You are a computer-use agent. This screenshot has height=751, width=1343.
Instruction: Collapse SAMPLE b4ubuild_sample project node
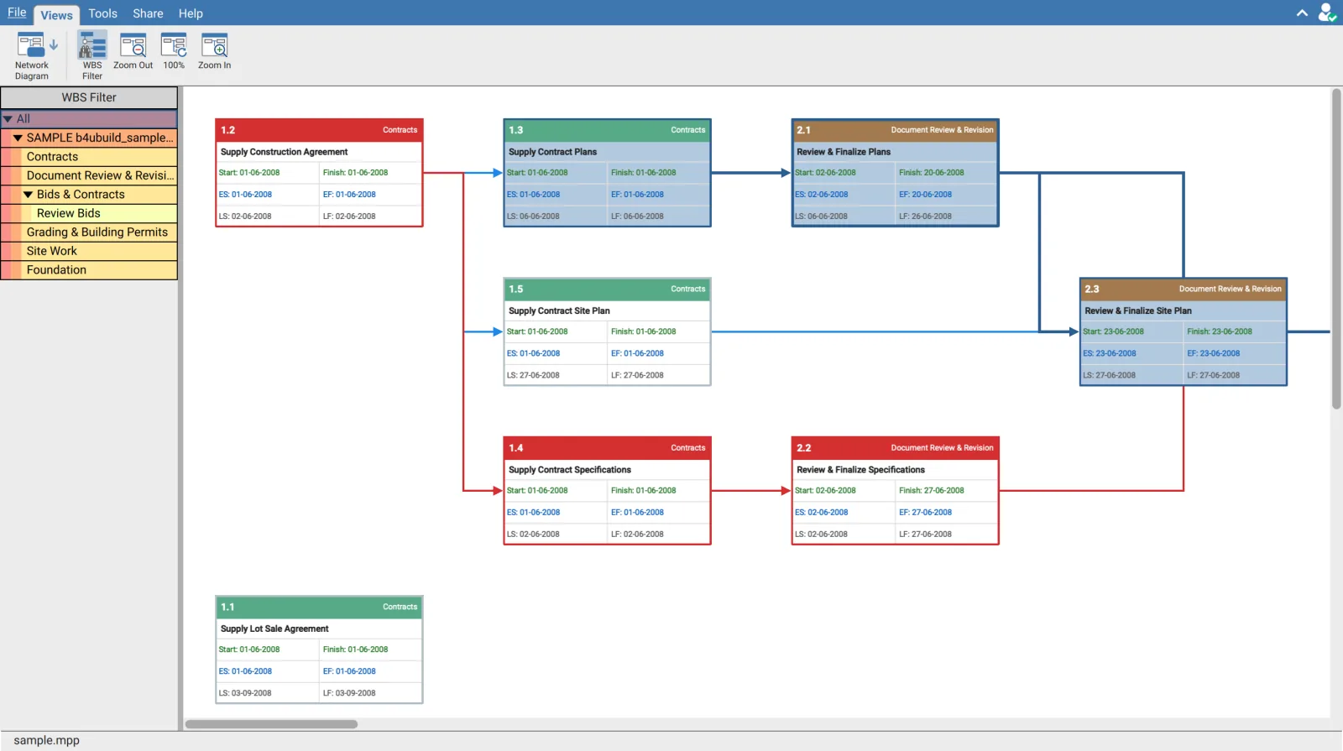tap(18, 138)
